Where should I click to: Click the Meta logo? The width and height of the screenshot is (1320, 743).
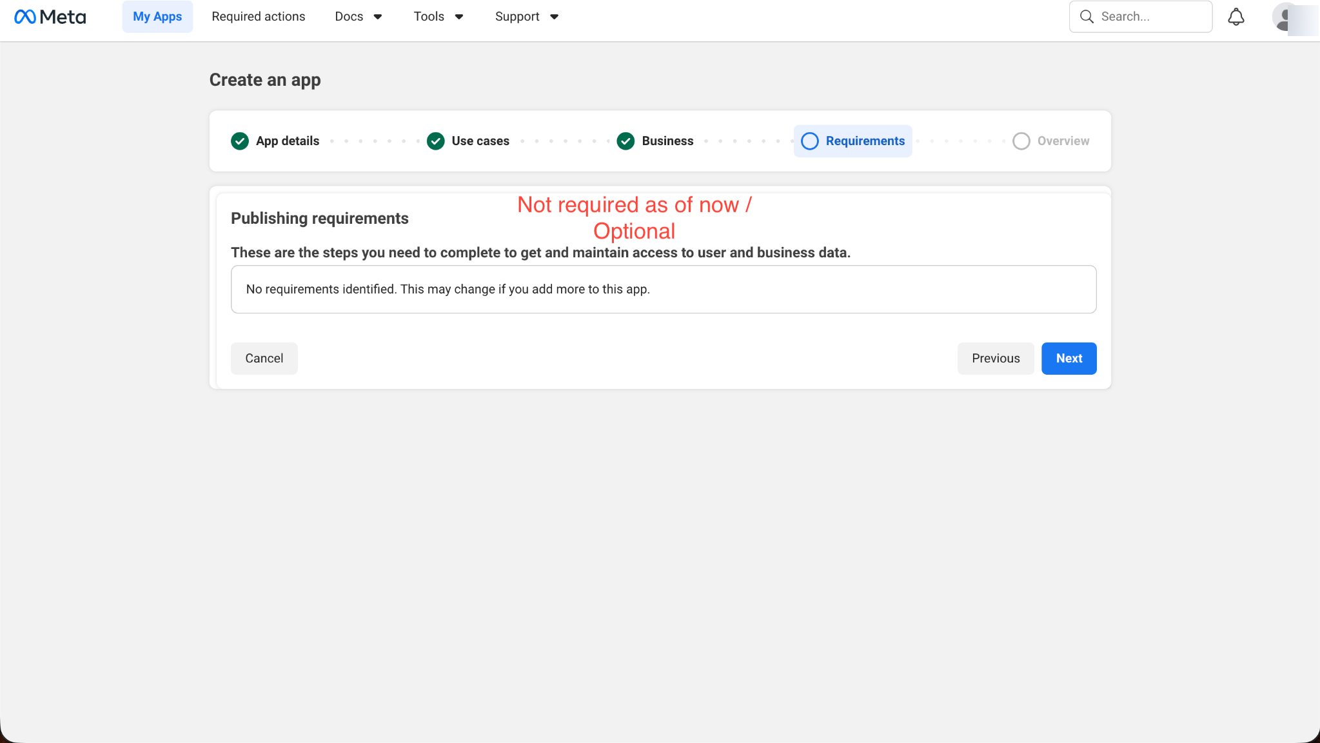click(50, 17)
